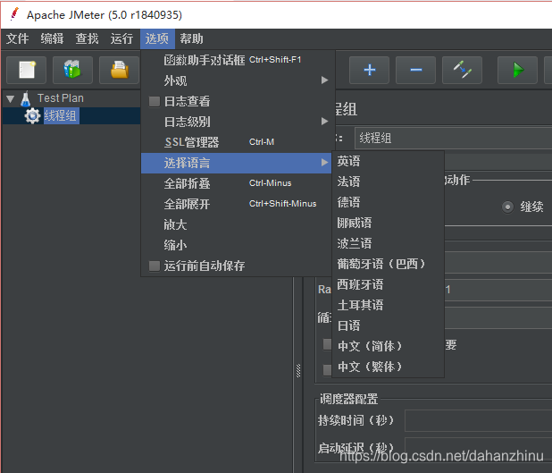Click the Open file folder icon
The width and height of the screenshot is (552, 473).
coord(120,70)
